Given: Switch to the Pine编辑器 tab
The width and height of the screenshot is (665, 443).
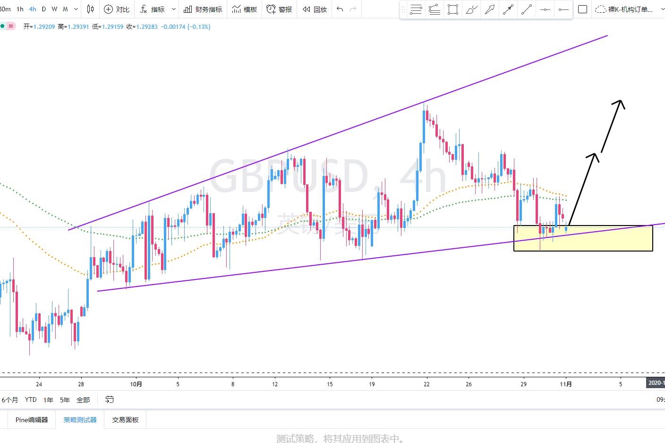Looking at the screenshot, I should click(x=32, y=419).
